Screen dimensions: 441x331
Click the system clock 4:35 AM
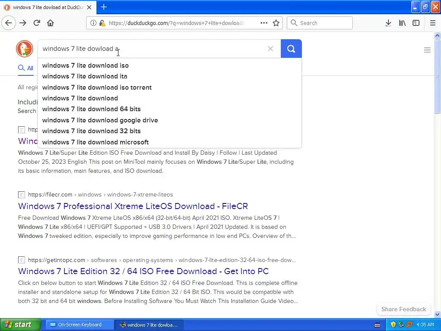pos(425,325)
